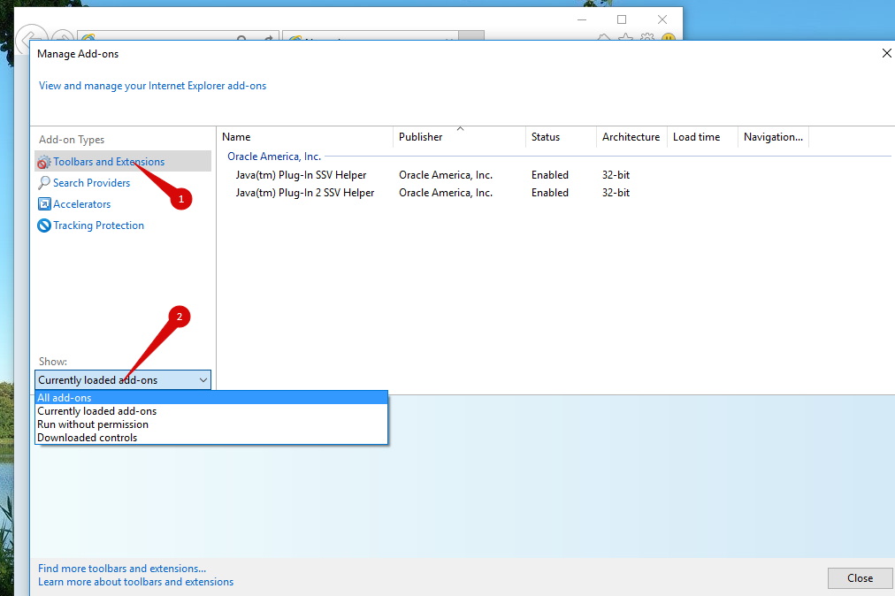895x596 pixels.
Task: Choose Run without permission option
Action: [x=211, y=424]
